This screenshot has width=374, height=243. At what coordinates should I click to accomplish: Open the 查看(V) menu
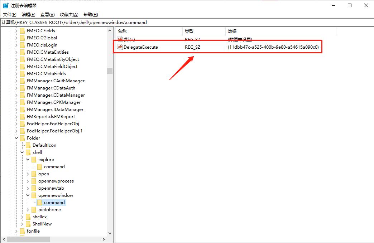(47, 14)
